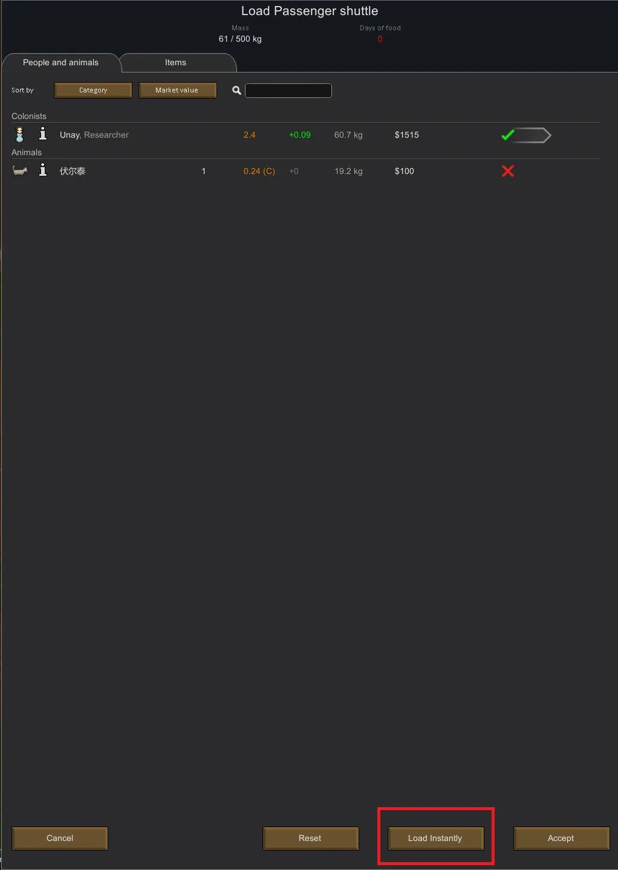Click the Unay, Researcher name label
The image size is (618, 870).
(94, 135)
